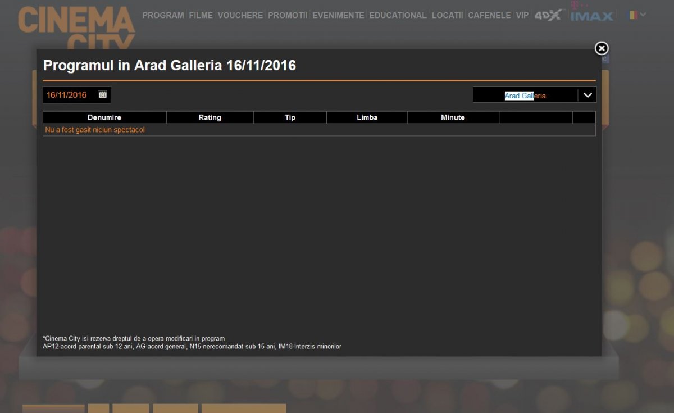
Task: Open the PROGRAM menu
Action: point(163,15)
